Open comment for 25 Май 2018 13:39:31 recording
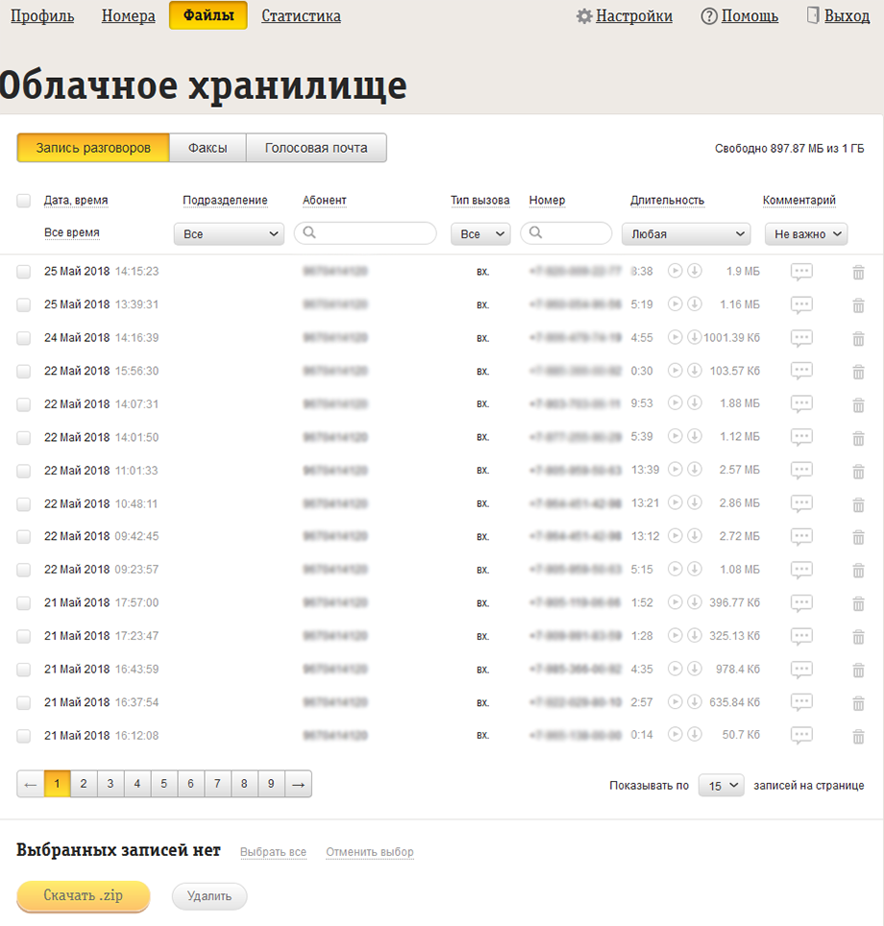Viewport: 884px width, 926px height. [801, 305]
